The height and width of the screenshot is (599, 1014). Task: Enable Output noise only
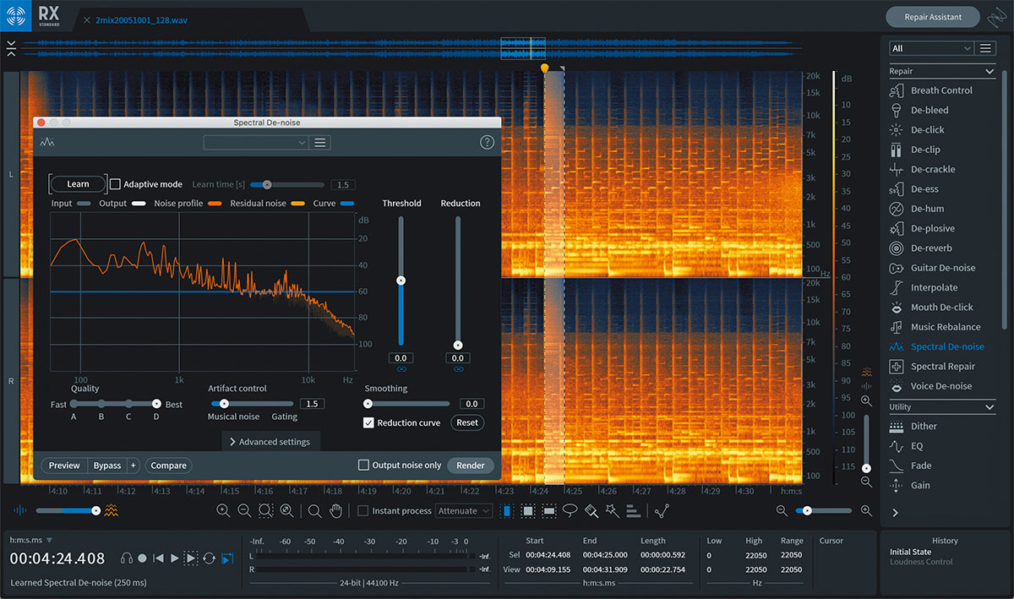coord(363,465)
